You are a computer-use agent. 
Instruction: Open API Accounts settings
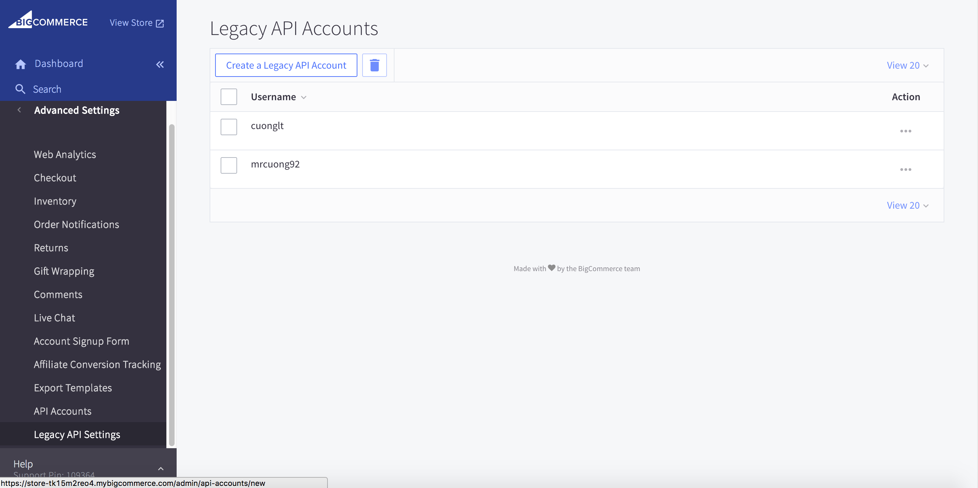(63, 411)
